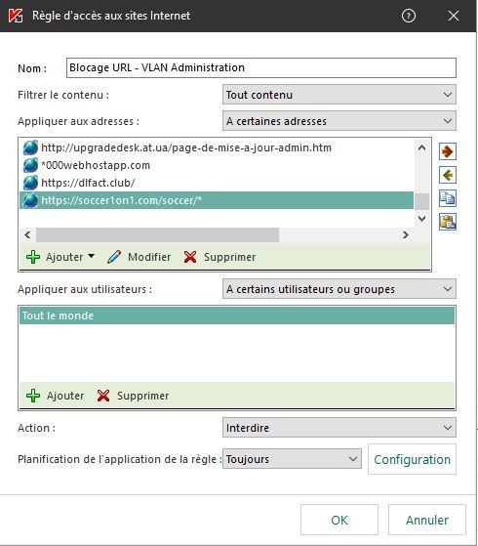Select the *000webhostapp.com address entry
The image size is (478, 546).
(217, 165)
